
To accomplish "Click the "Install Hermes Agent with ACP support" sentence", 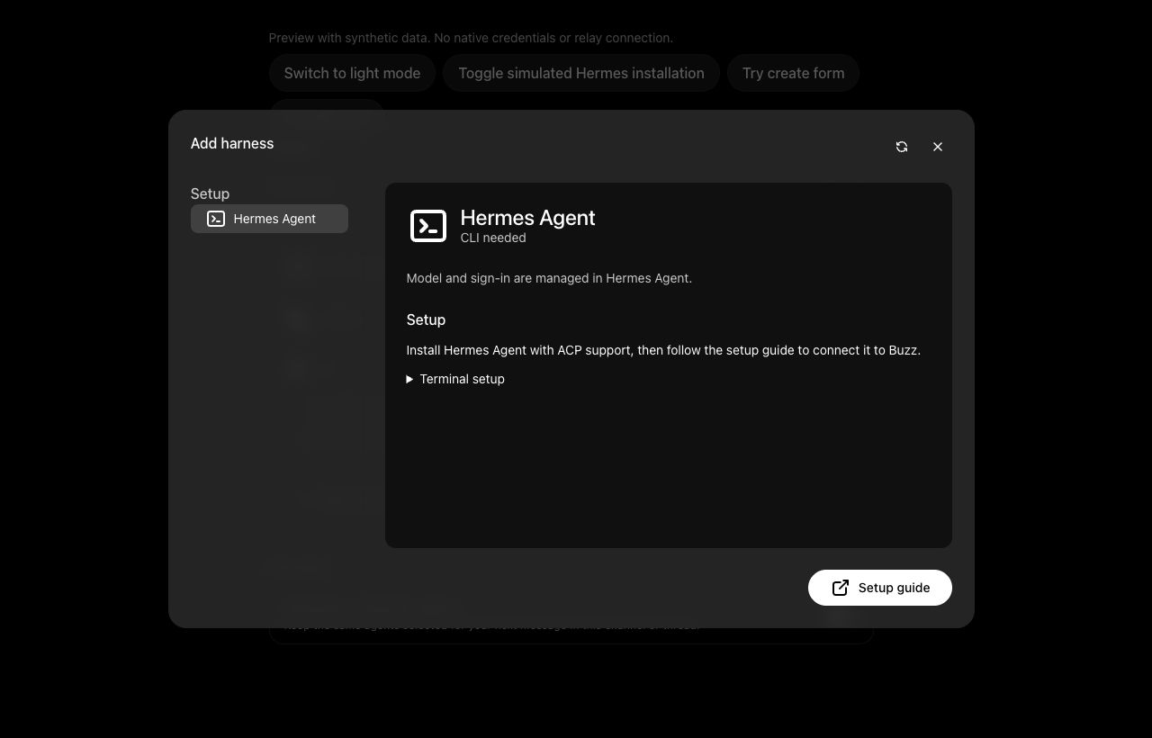I will [663, 350].
